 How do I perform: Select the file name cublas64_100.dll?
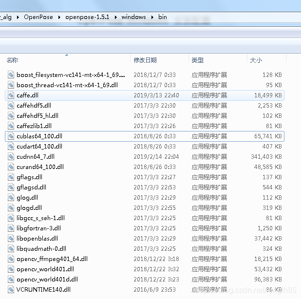click(x=39, y=136)
